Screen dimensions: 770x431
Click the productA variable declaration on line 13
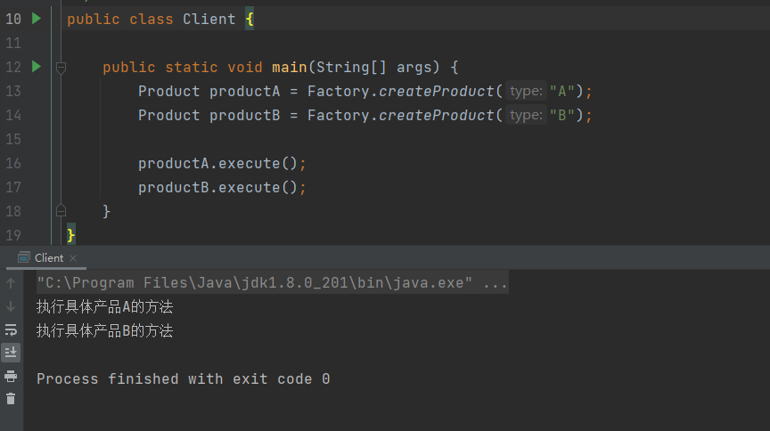[x=244, y=92]
